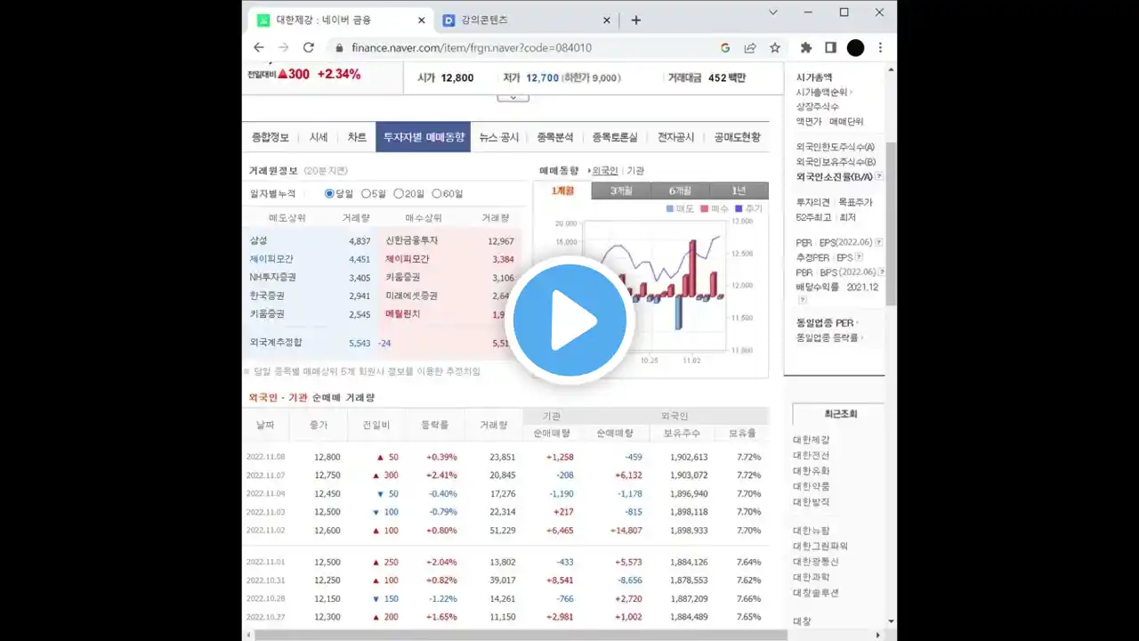The image size is (1139, 641).
Task: Open 대한과학 in recent list
Action: point(812,577)
